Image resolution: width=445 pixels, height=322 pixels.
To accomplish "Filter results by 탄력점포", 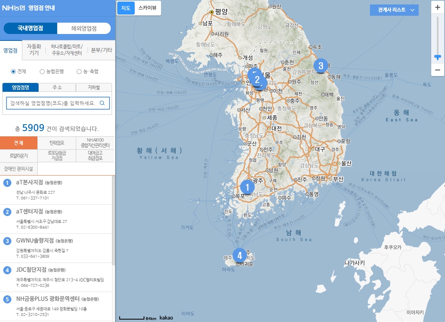I will pyautogui.click(x=57, y=143).
